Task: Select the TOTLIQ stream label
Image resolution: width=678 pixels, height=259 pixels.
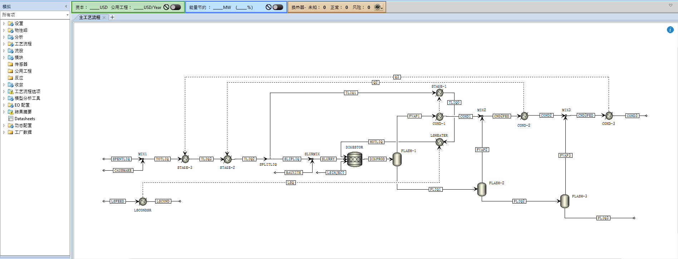Action: [162, 159]
